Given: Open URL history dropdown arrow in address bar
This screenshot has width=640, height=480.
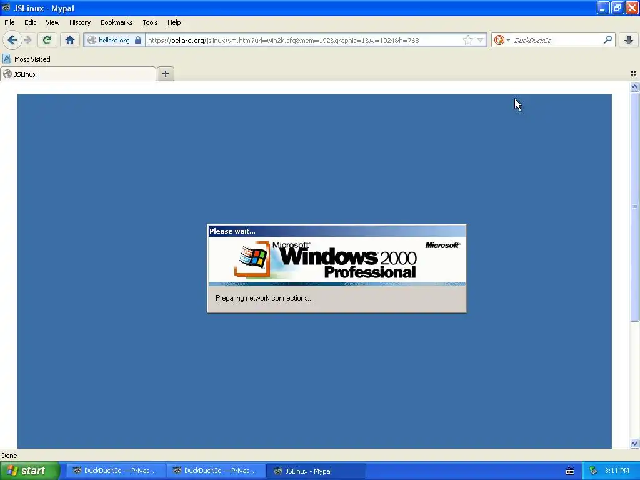Looking at the screenshot, I should point(481,40).
